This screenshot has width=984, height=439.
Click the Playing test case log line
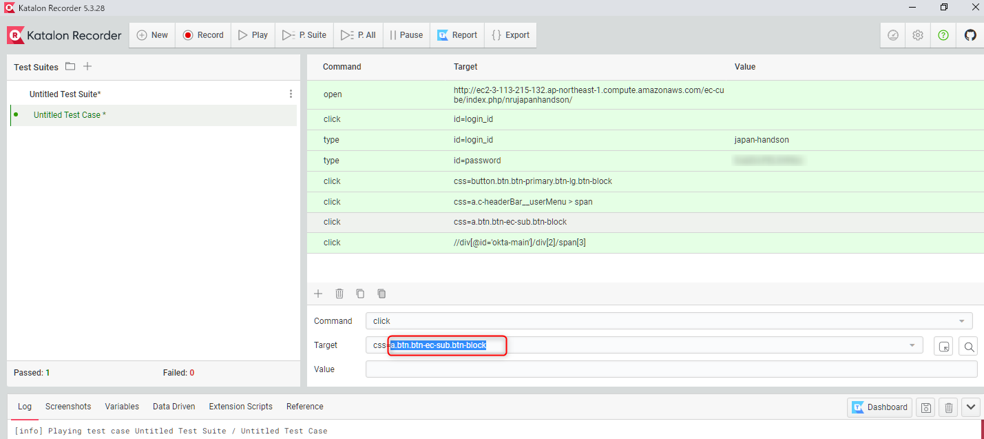(171, 431)
